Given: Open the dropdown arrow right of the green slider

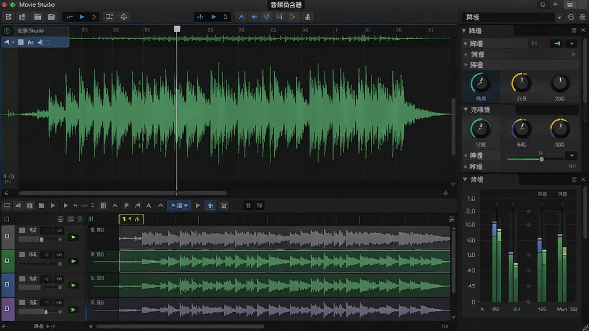Looking at the screenshot, I should coord(572,155).
